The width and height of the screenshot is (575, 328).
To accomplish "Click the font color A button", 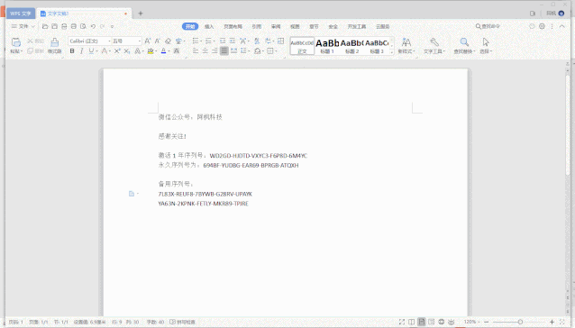I will point(163,51).
